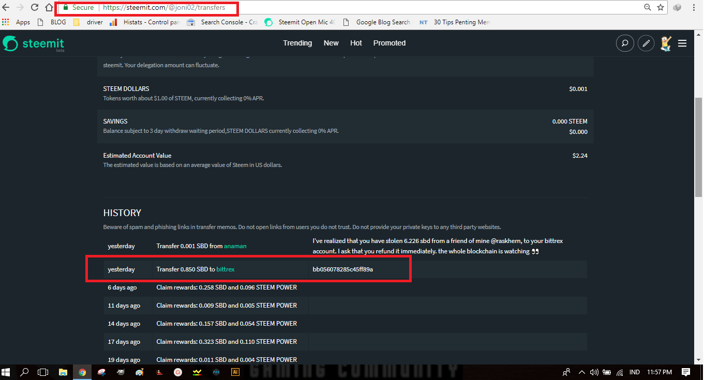Screen dimensions: 704x380
Task: Open the Savings 0.000 STEEM balance dropdown
Action: [570, 121]
